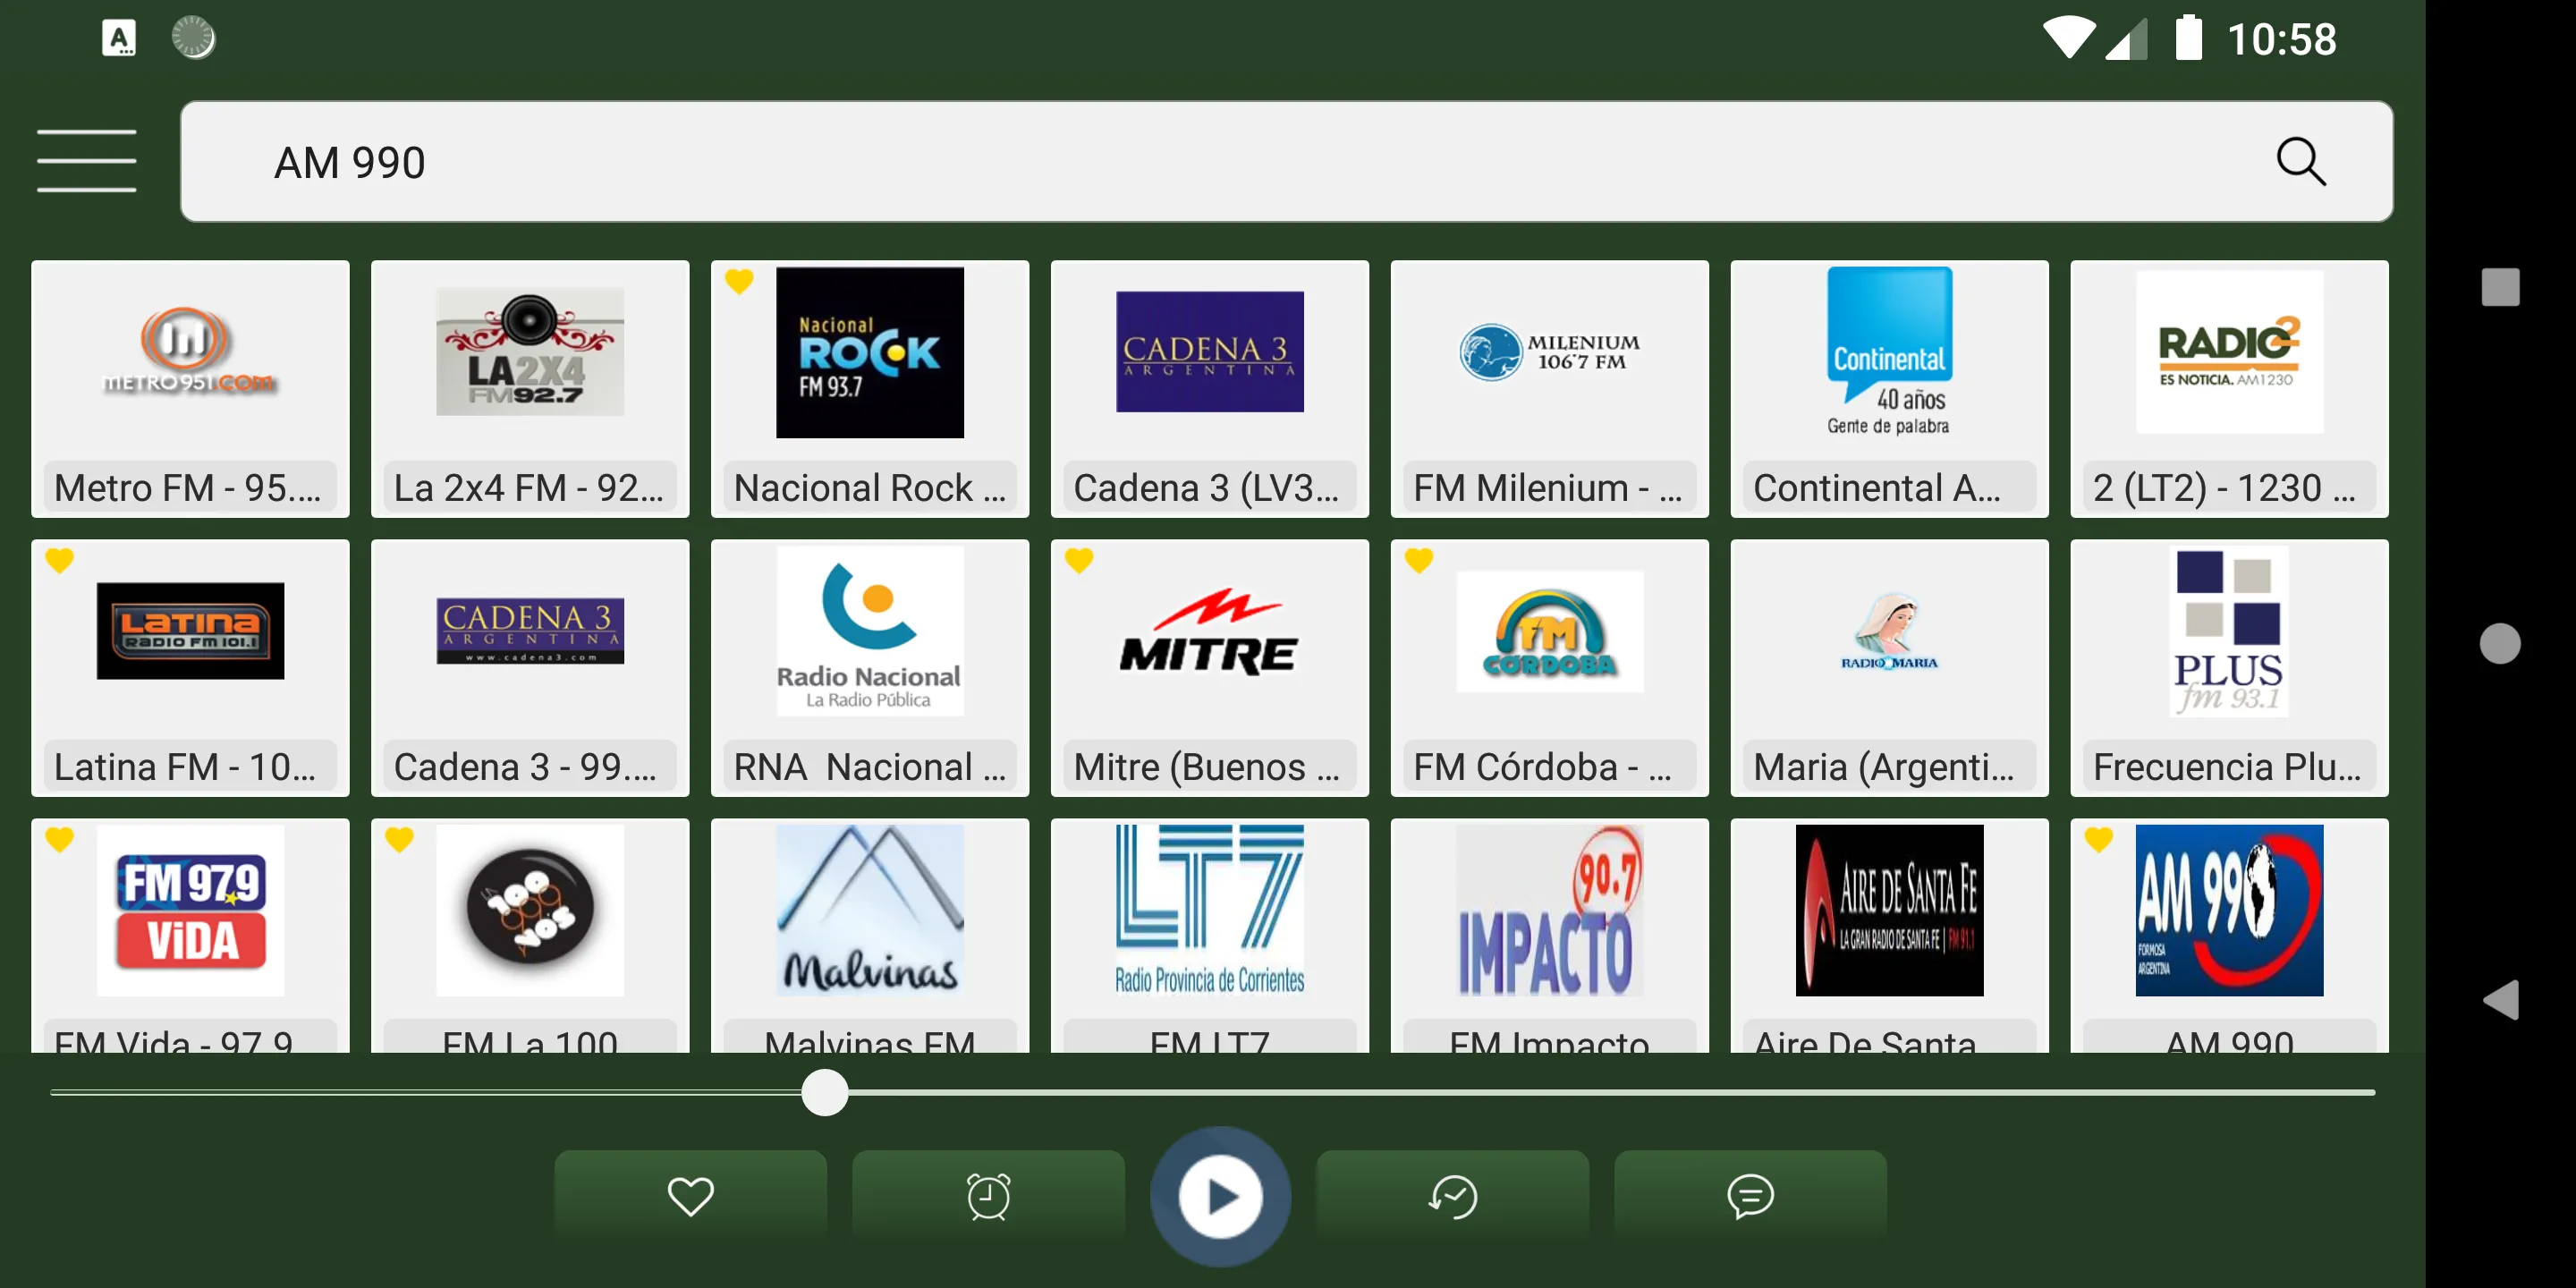Click the AM 990 search field
Screen dimensions: 2576x1288
(1286, 161)
